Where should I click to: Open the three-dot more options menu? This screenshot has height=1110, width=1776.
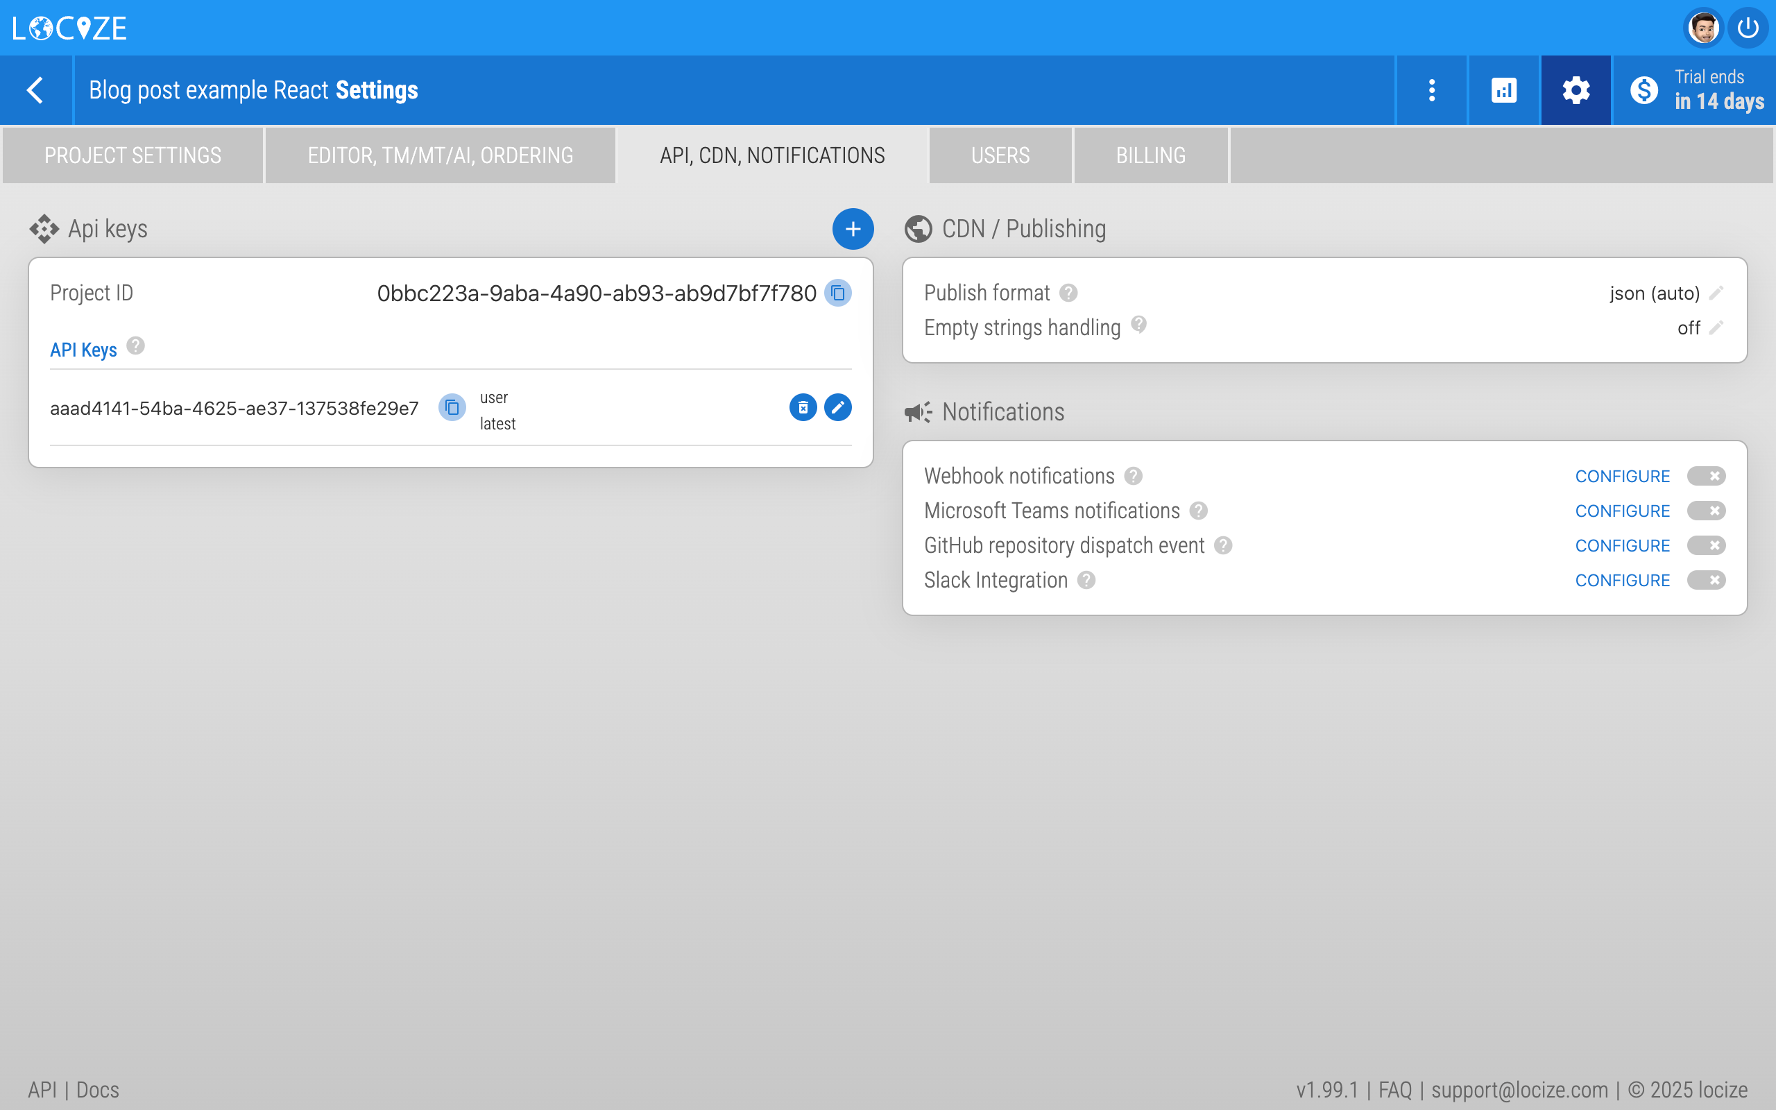[1431, 90]
